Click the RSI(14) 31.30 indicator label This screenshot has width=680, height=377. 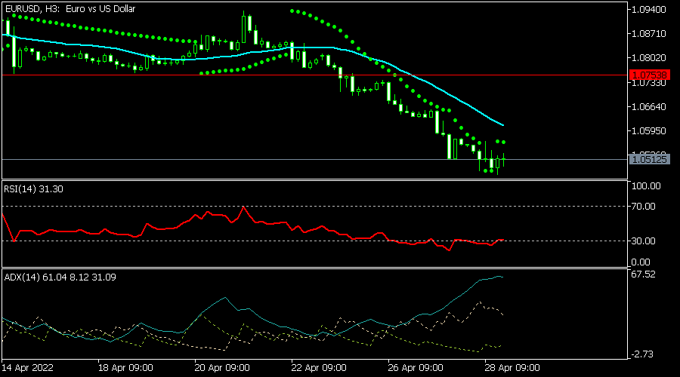[x=33, y=189]
